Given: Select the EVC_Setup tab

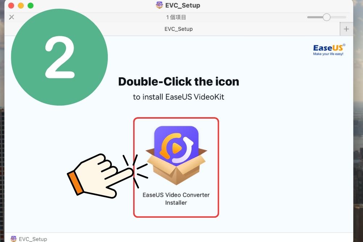Looking at the screenshot, I should tap(179, 29).
